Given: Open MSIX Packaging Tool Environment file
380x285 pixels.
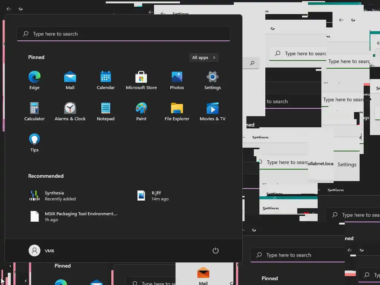Looking at the screenshot, I should [74, 216].
